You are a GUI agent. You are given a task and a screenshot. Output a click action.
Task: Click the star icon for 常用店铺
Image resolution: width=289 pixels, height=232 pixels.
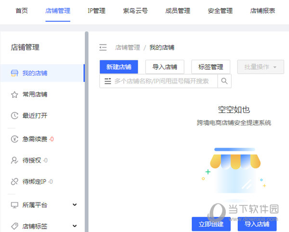point(14,95)
